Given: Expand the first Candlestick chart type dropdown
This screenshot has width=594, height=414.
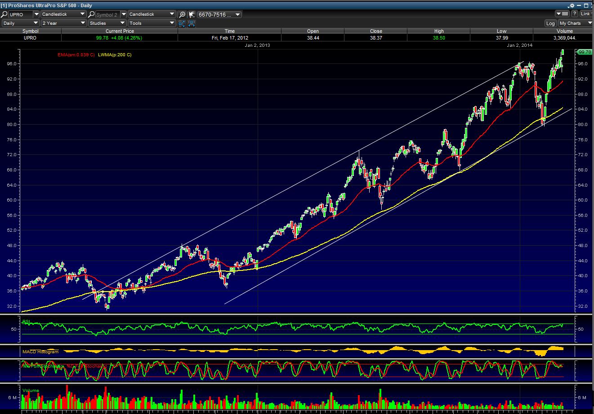Looking at the screenshot, I should pyautogui.click(x=63, y=14).
